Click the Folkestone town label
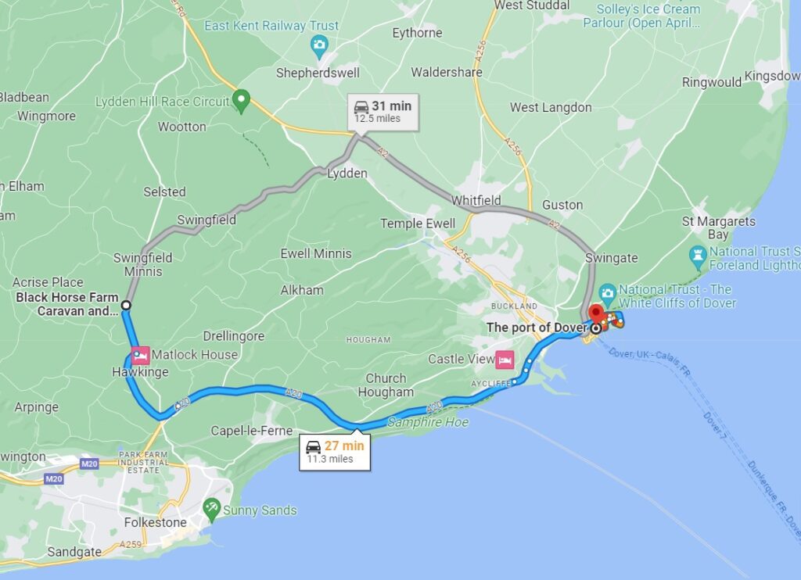The height and width of the screenshot is (580, 801). [156, 522]
